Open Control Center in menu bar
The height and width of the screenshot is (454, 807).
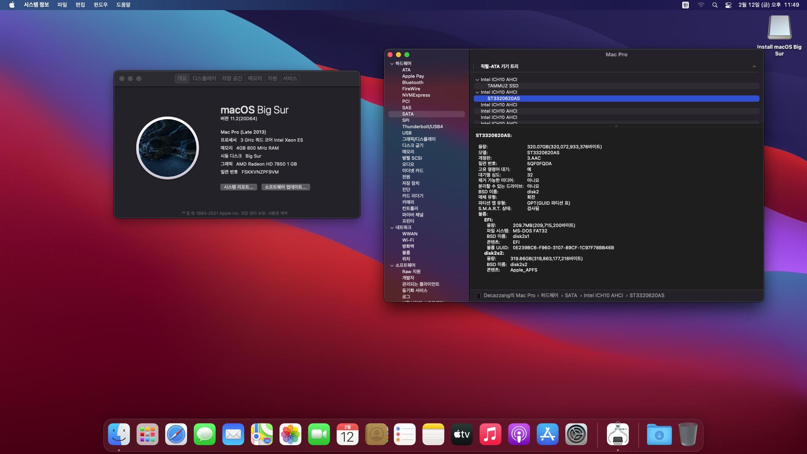point(728,5)
